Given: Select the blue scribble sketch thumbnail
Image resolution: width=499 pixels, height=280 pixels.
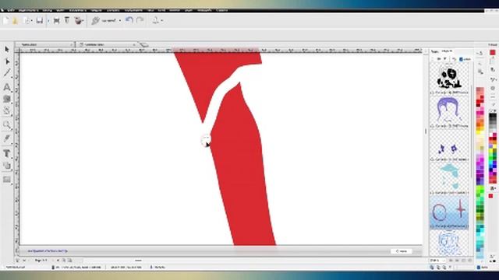Looking at the screenshot, I should point(449,243).
